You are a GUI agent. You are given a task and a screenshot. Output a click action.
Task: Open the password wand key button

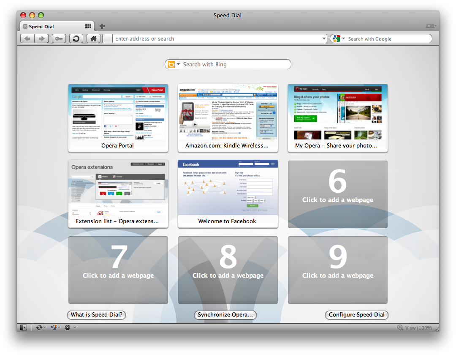click(59, 39)
